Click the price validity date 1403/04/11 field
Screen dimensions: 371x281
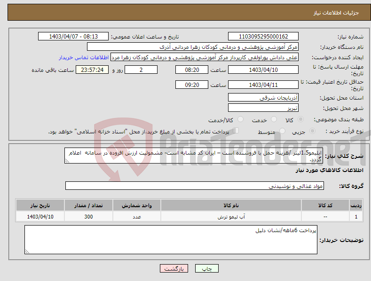click(x=263, y=85)
